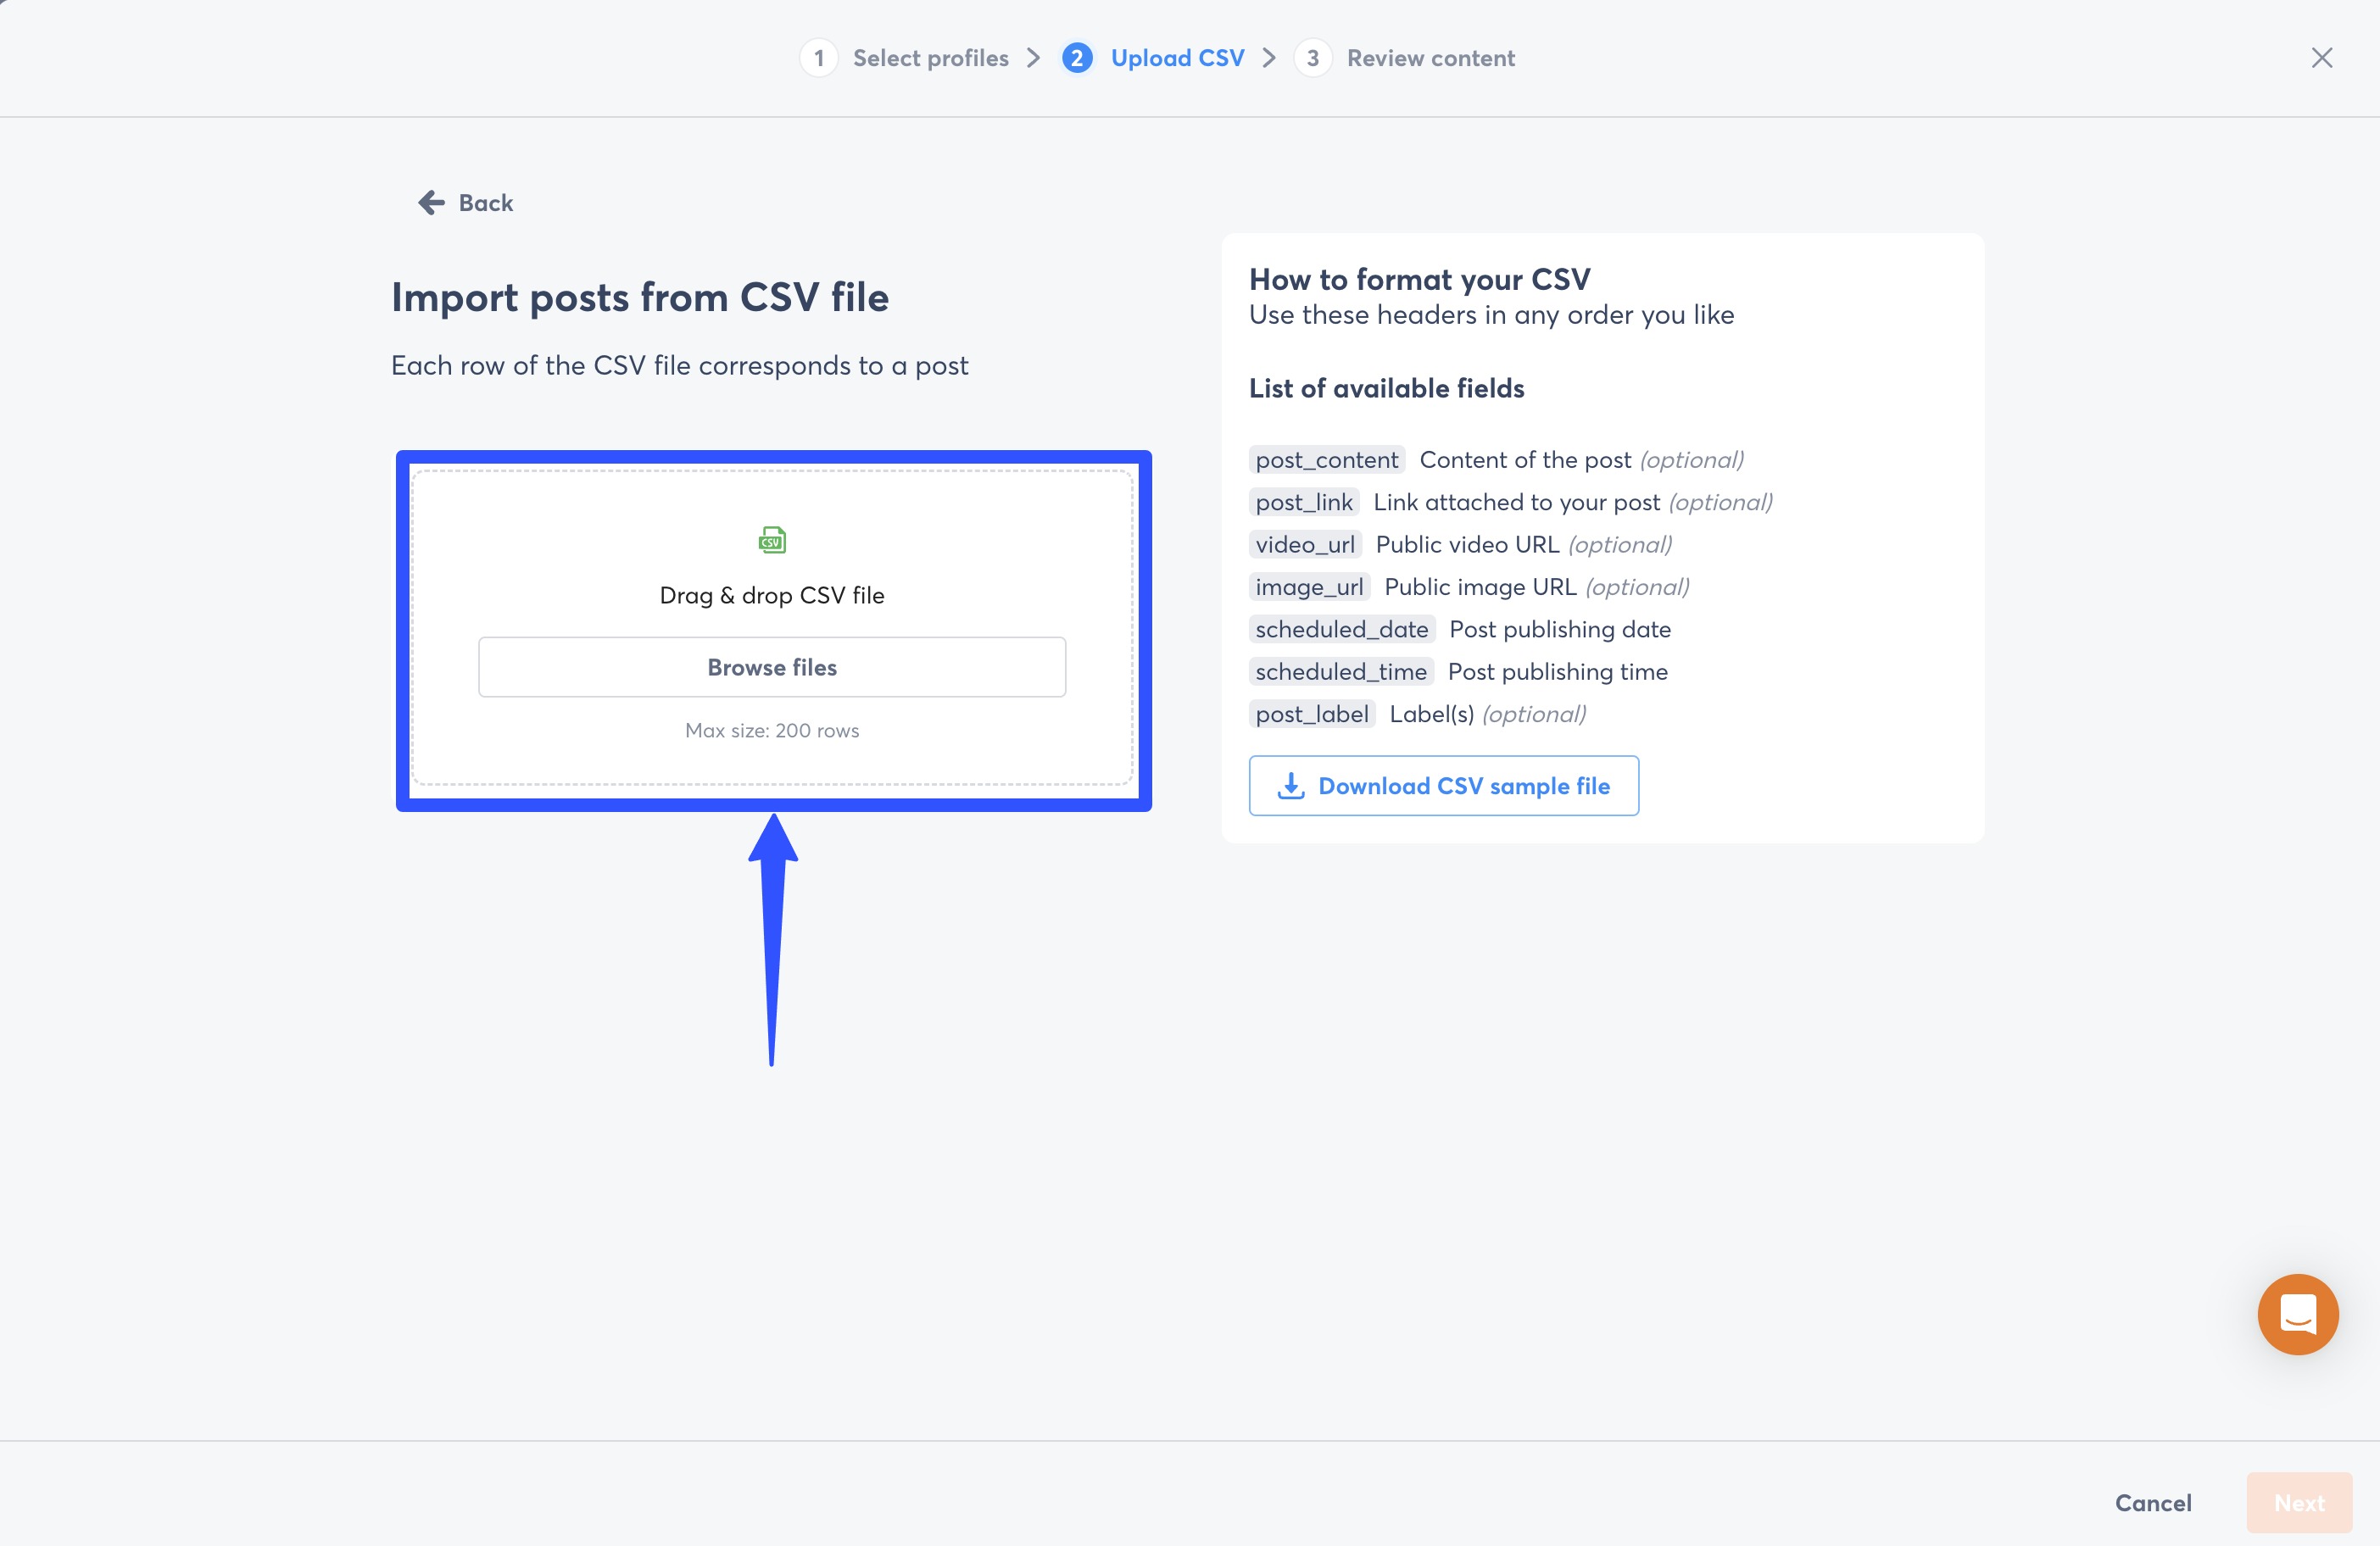Click the chevron before Review content
2380x1546 pixels.
1269,57
